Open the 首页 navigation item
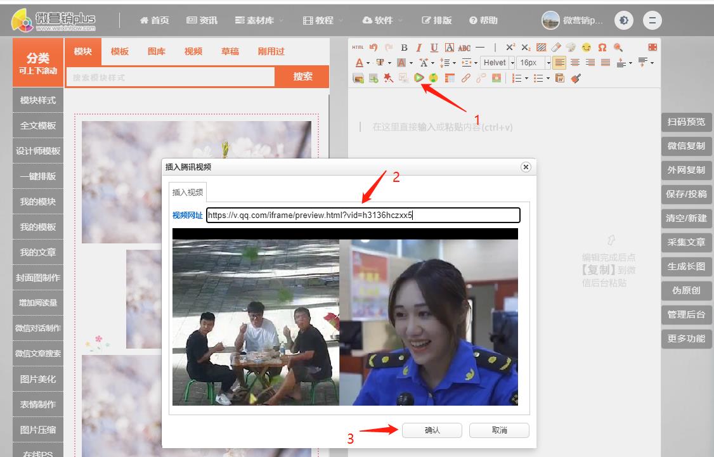 [154, 20]
